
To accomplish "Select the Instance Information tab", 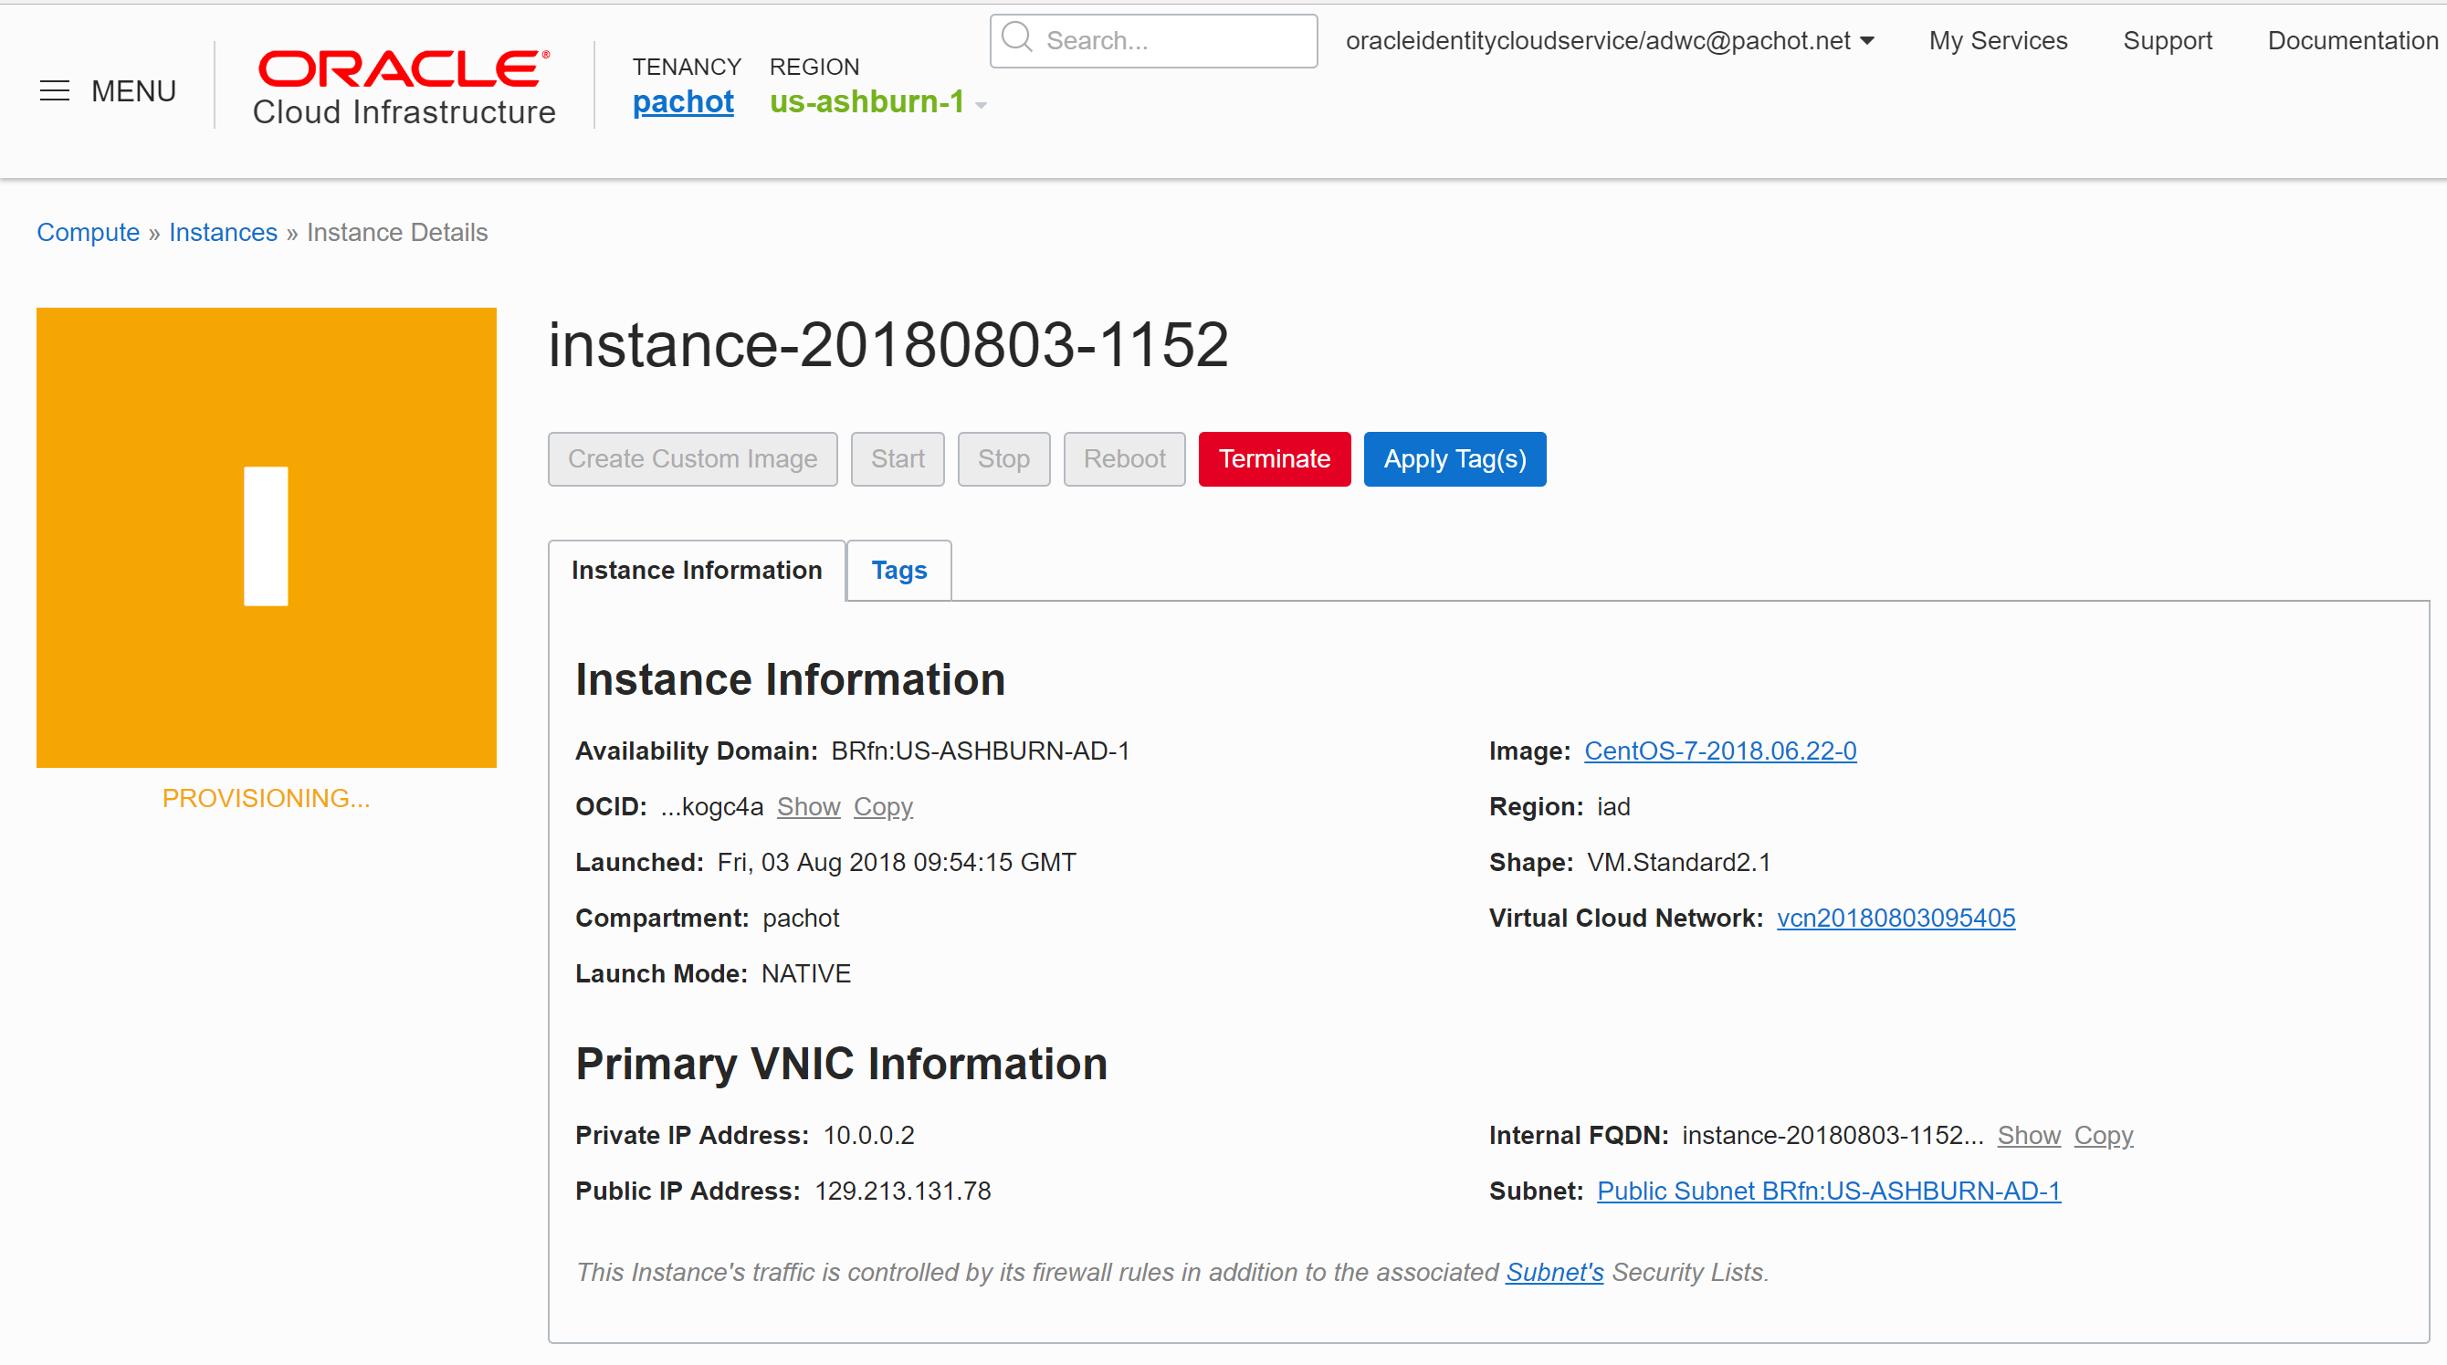I will pos(698,571).
